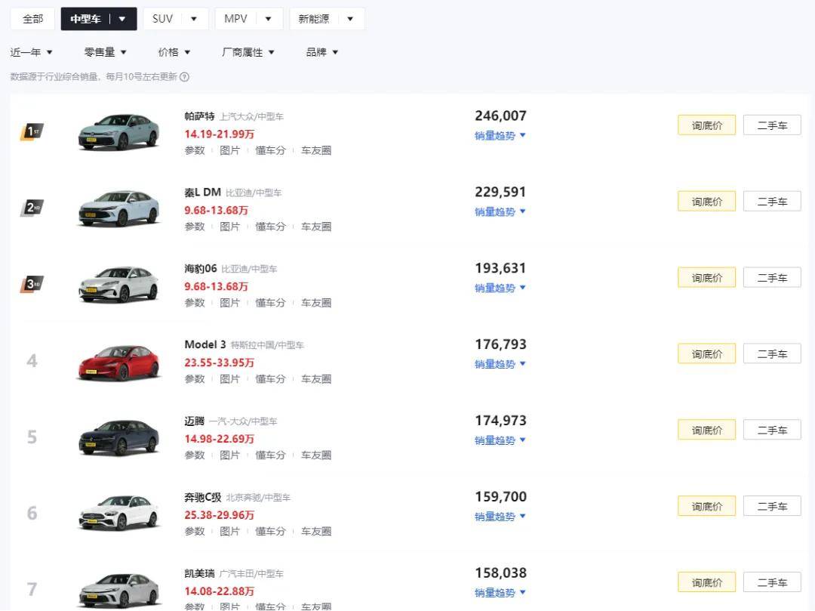Open 懂车分 score link for 海豹06
815x611 pixels.
coord(270,303)
